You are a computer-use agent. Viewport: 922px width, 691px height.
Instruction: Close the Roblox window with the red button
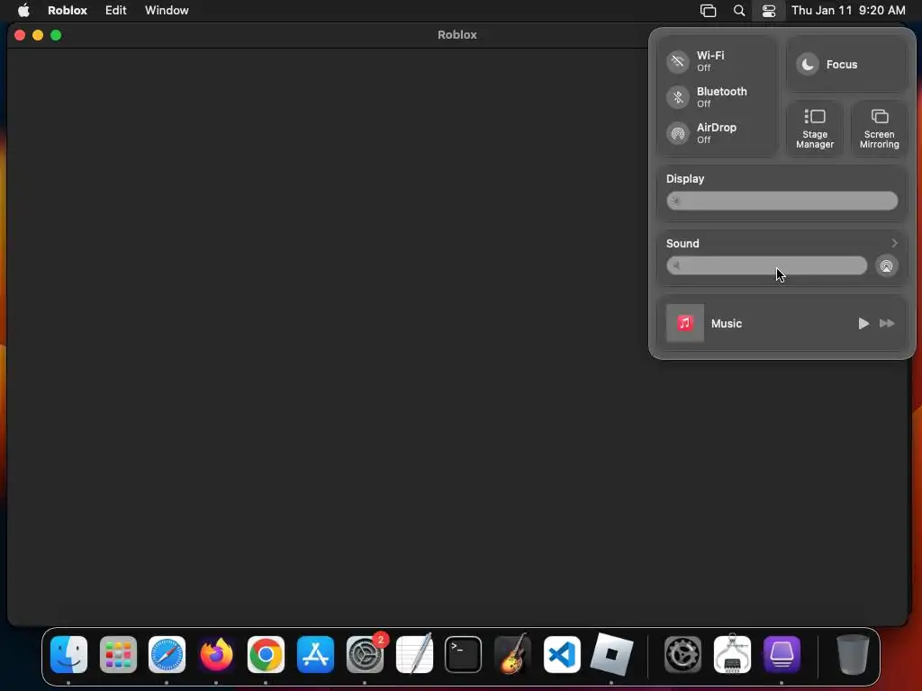tap(20, 35)
